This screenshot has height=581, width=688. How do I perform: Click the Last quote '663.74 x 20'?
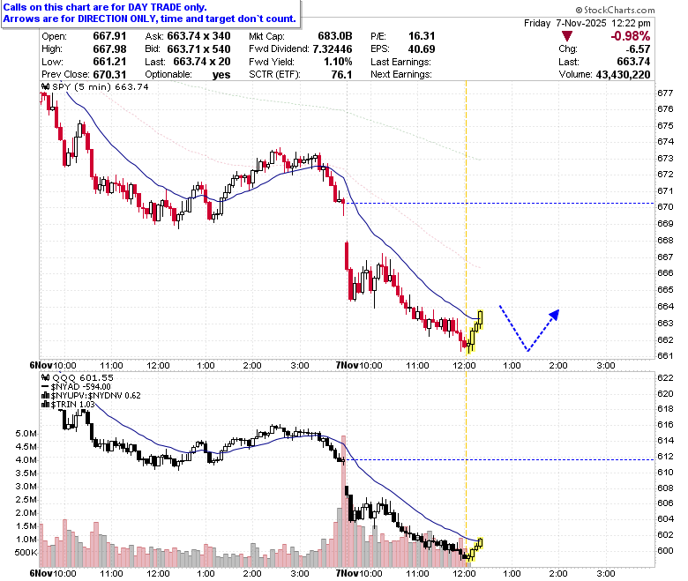click(x=202, y=62)
